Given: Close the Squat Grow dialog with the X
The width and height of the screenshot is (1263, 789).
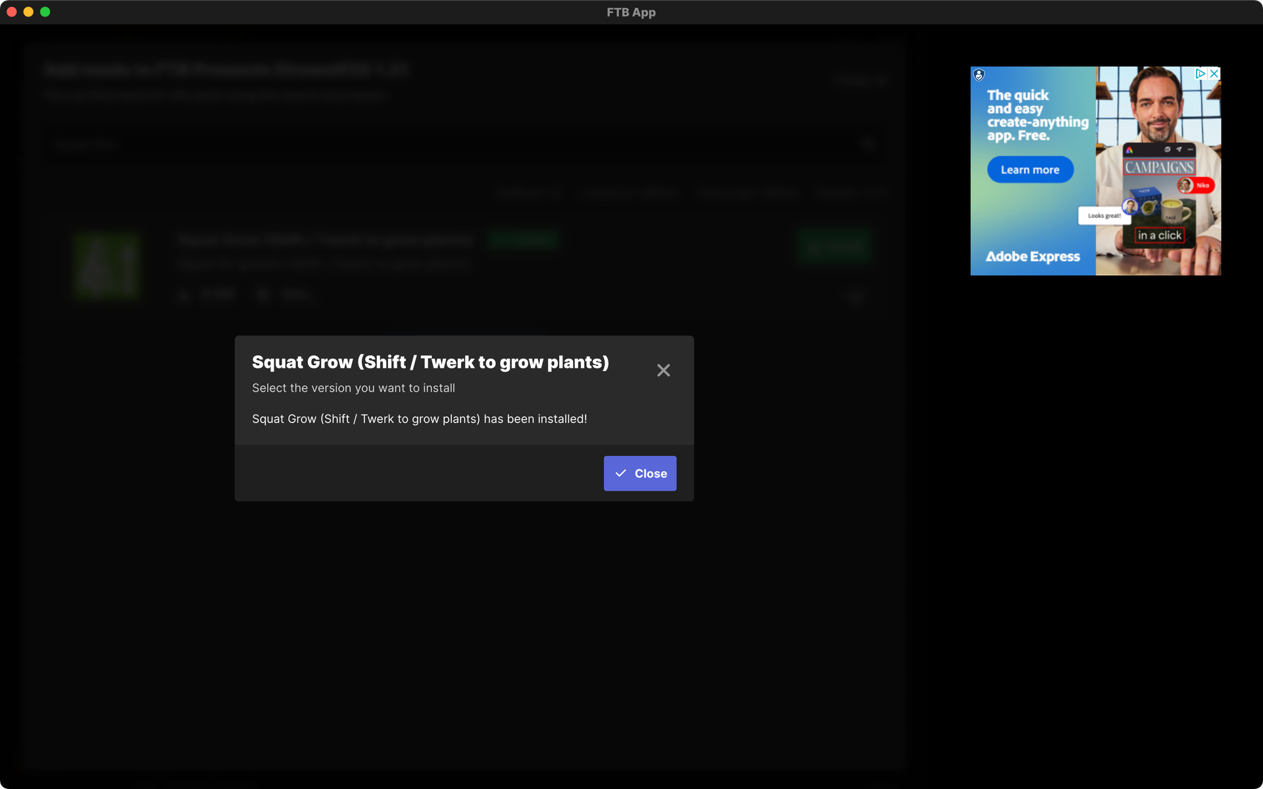Looking at the screenshot, I should [x=663, y=370].
